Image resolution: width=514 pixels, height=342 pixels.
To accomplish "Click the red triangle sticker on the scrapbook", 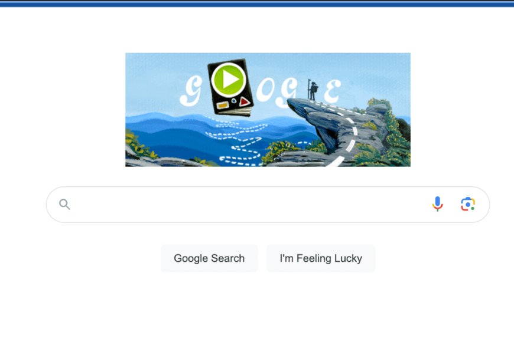I will tap(244, 102).
